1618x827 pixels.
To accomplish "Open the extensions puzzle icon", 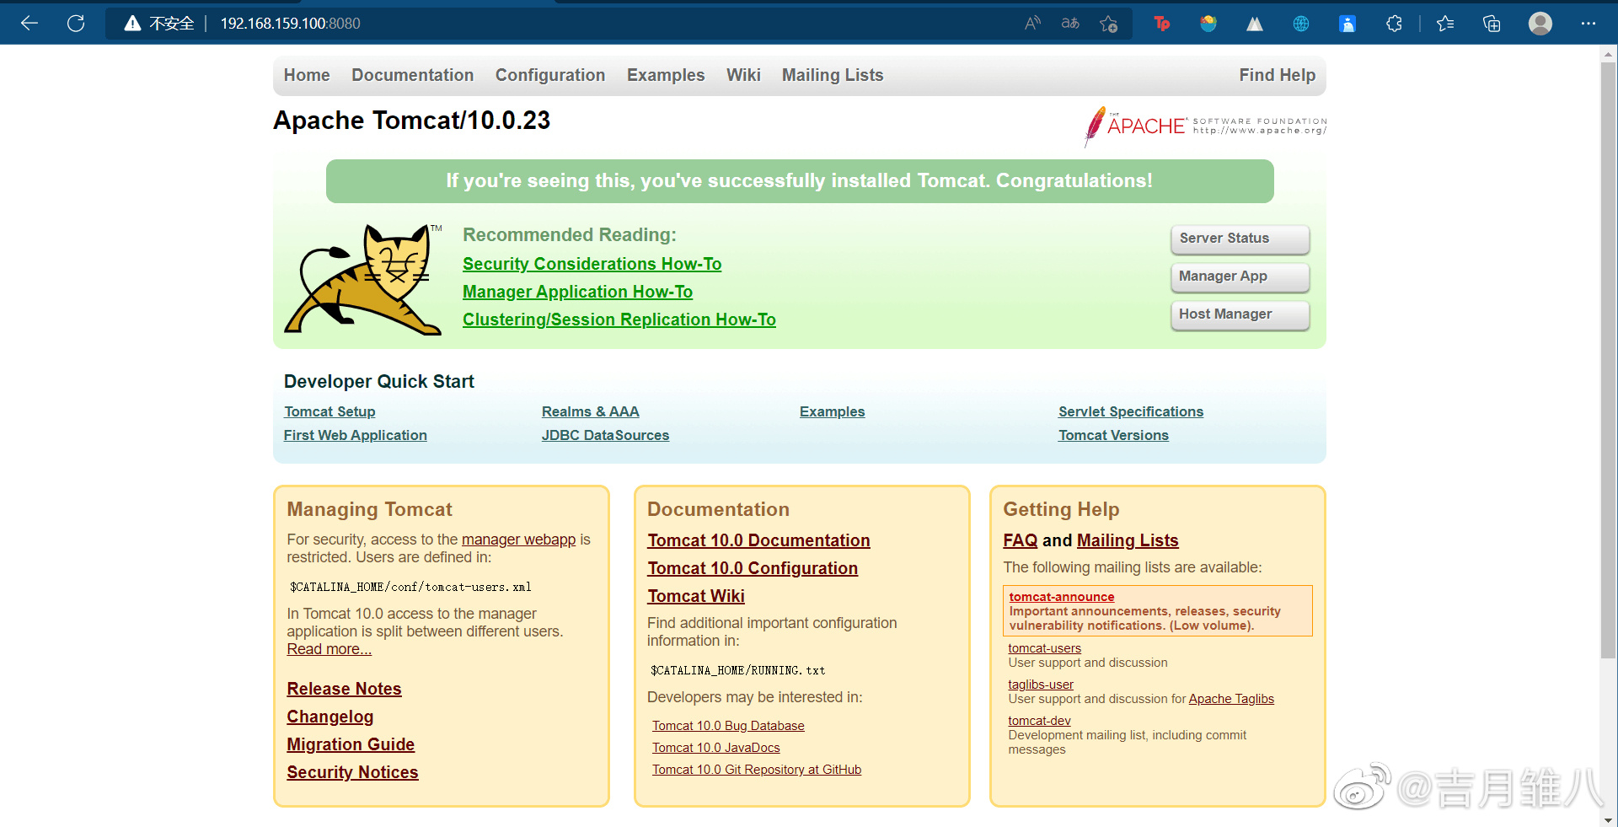I will click(x=1394, y=24).
